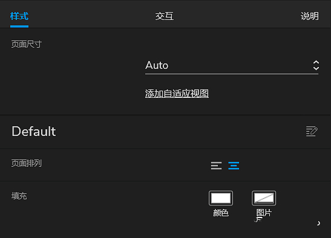The height and width of the screenshot is (238, 331).
Task: Open the 交互 tab
Action: [165, 16]
